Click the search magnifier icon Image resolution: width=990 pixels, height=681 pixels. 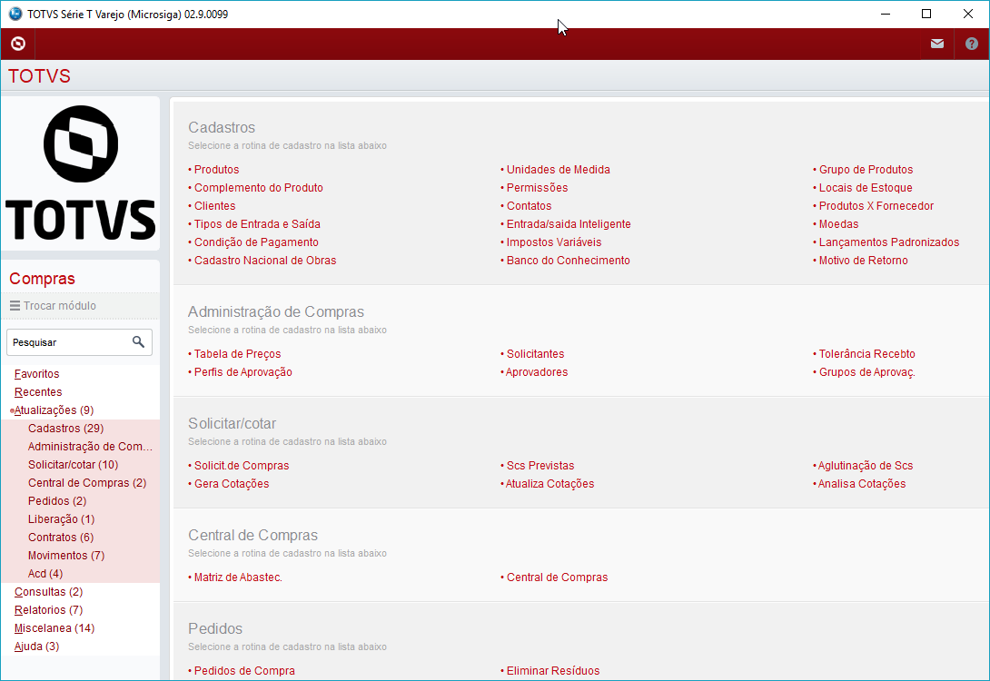[138, 342]
